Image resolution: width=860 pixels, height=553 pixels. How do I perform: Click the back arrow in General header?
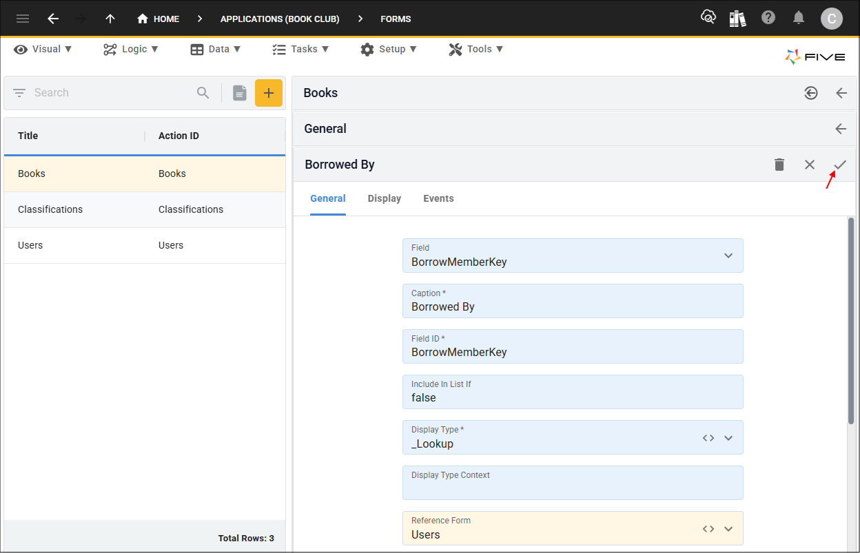(x=841, y=129)
